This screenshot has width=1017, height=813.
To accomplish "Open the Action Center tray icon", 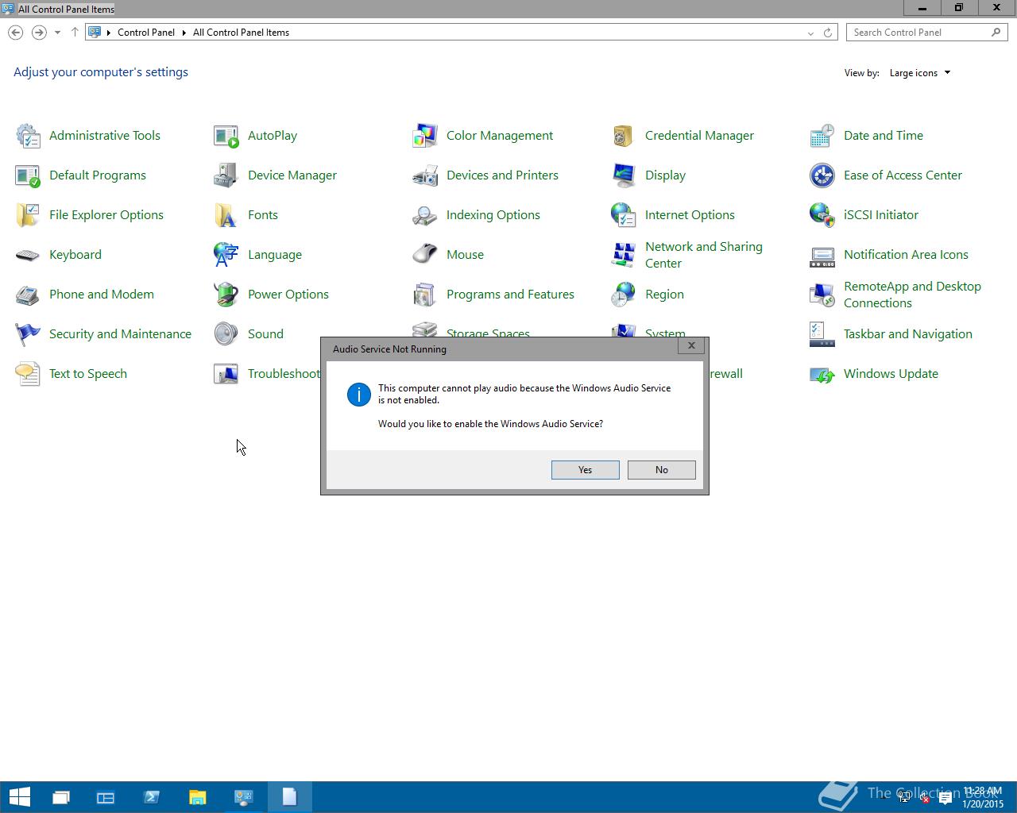I will pos(945,799).
